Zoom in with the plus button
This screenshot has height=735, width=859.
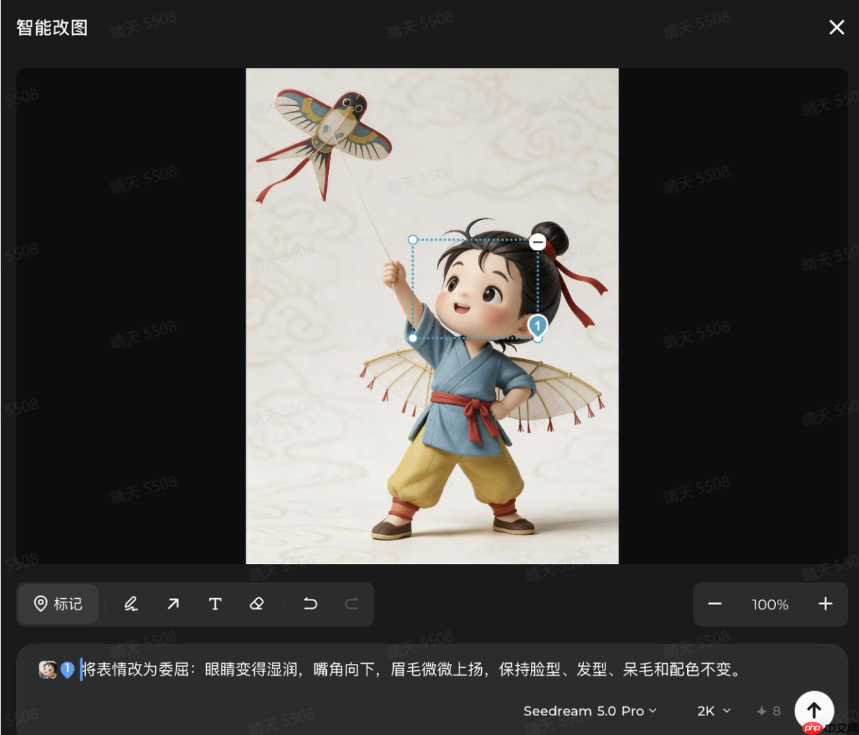click(825, 604)
